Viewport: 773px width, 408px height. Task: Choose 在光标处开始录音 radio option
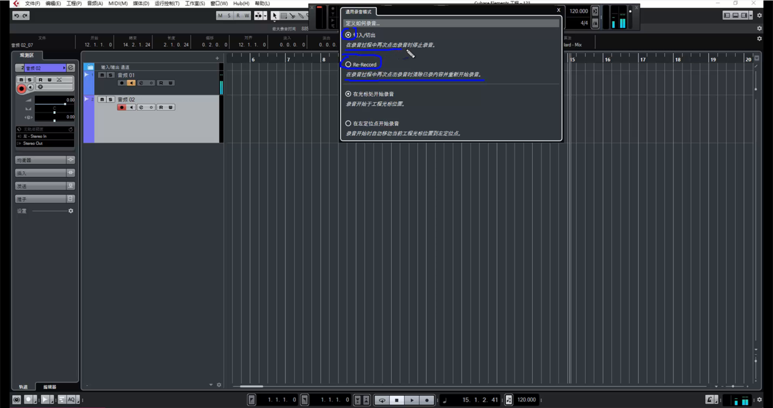point(348,94)
